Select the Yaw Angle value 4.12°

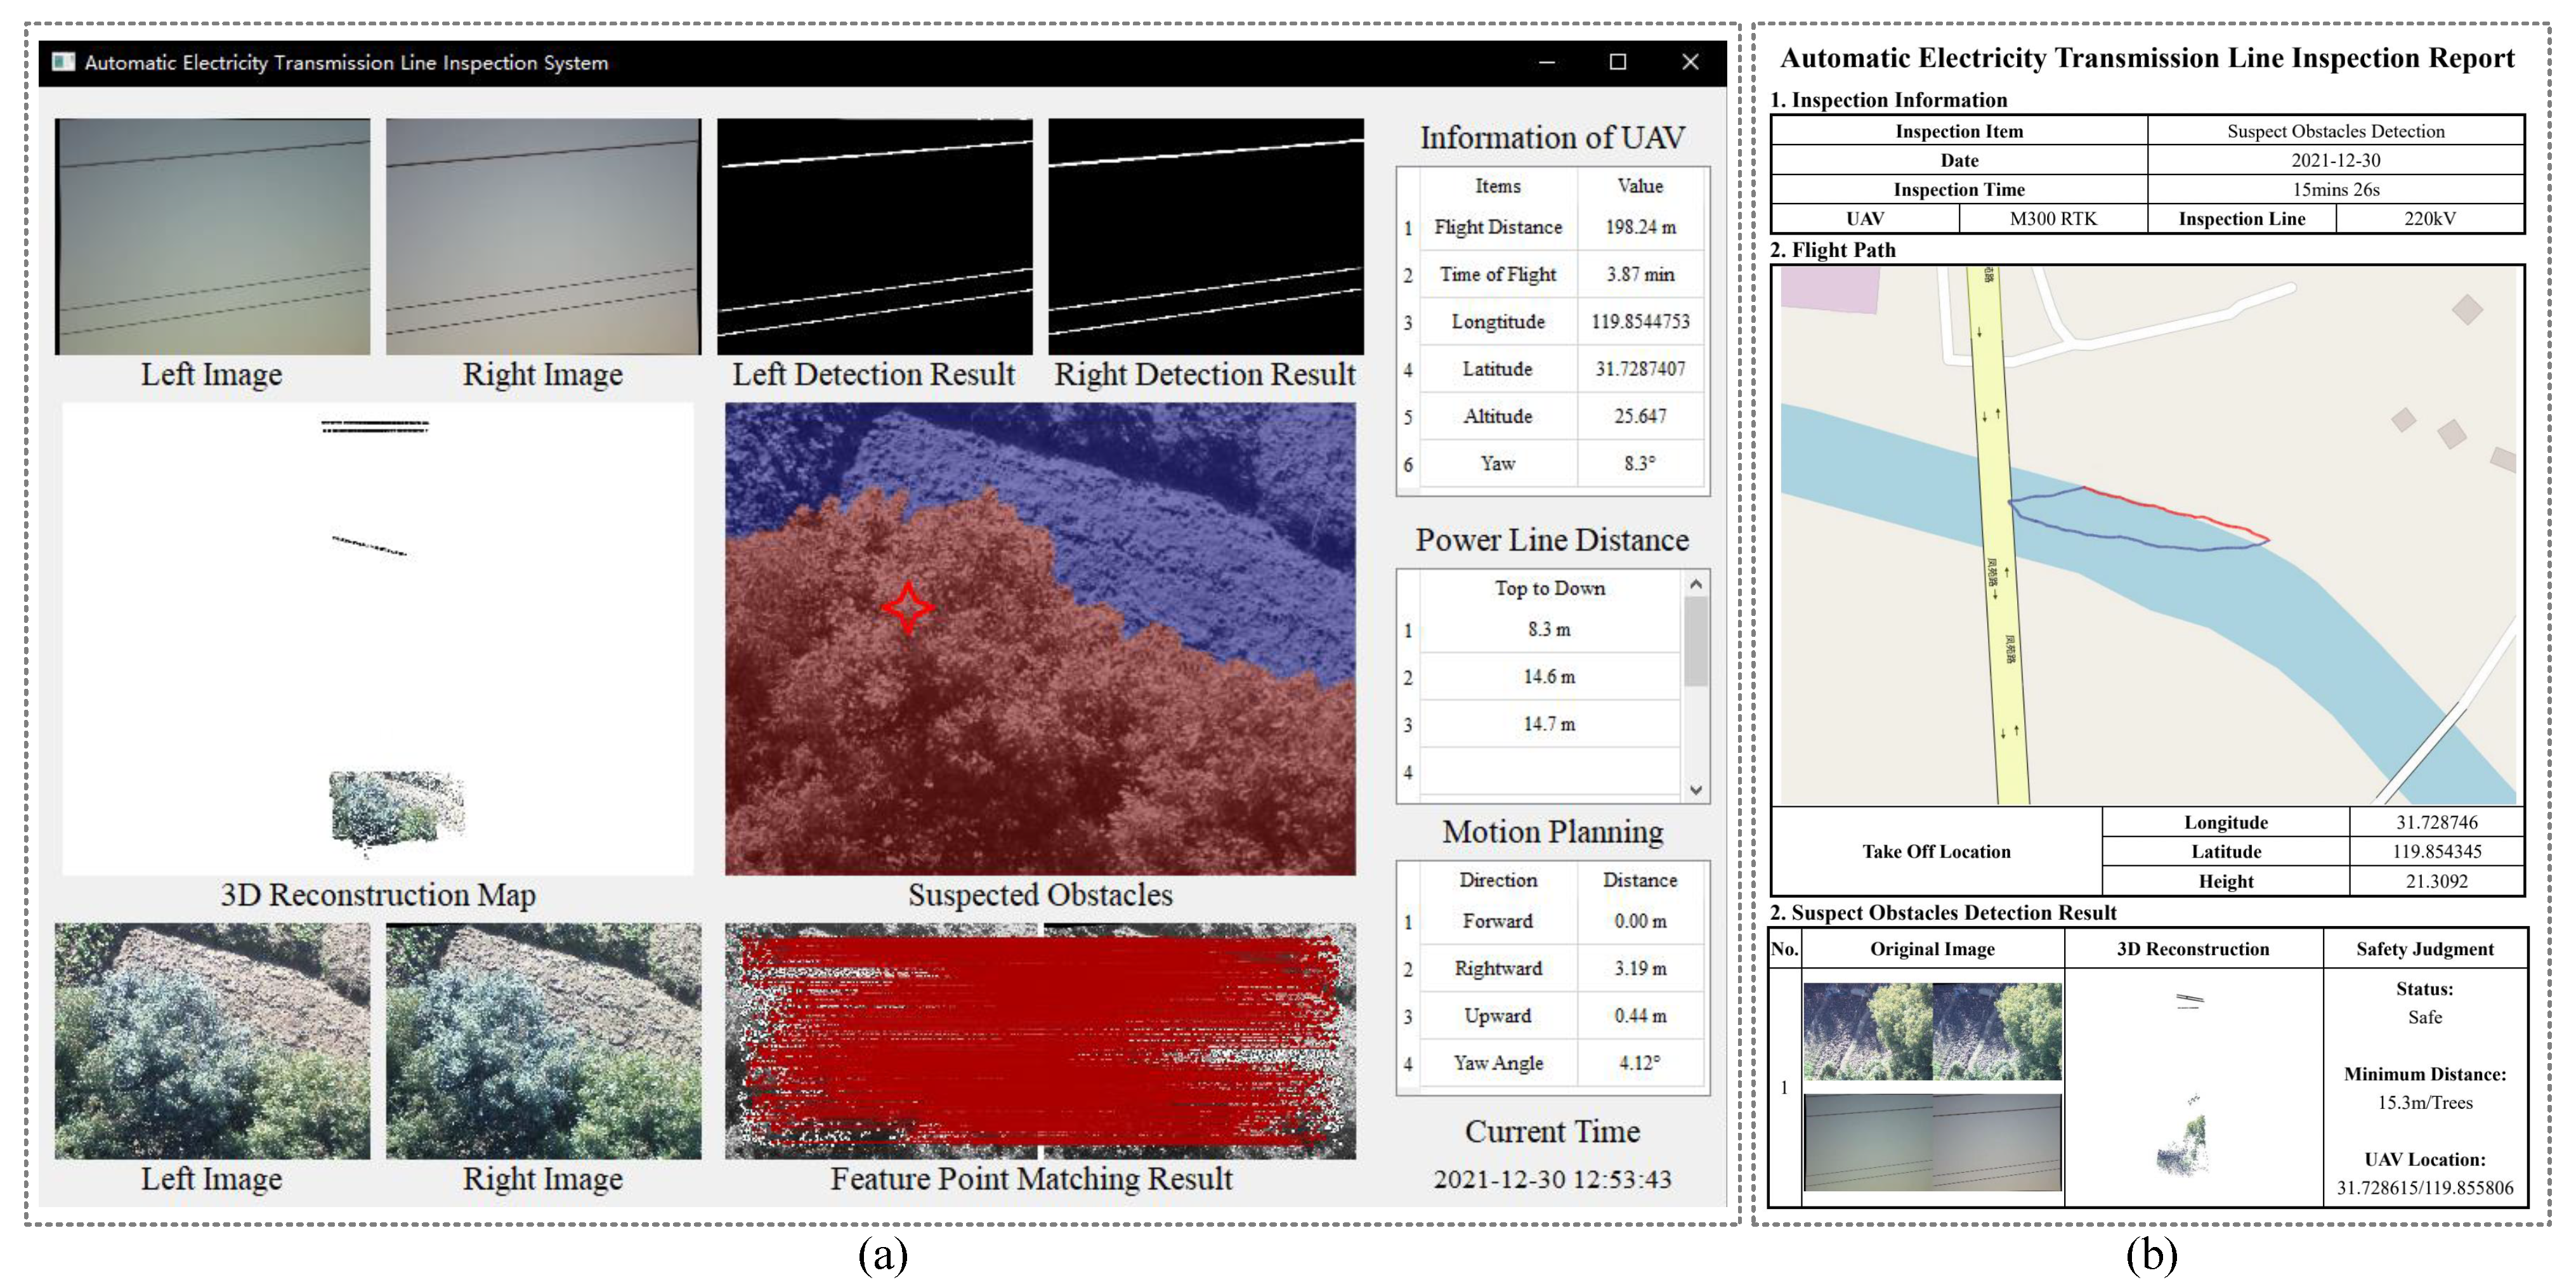click(1640, 1063)
